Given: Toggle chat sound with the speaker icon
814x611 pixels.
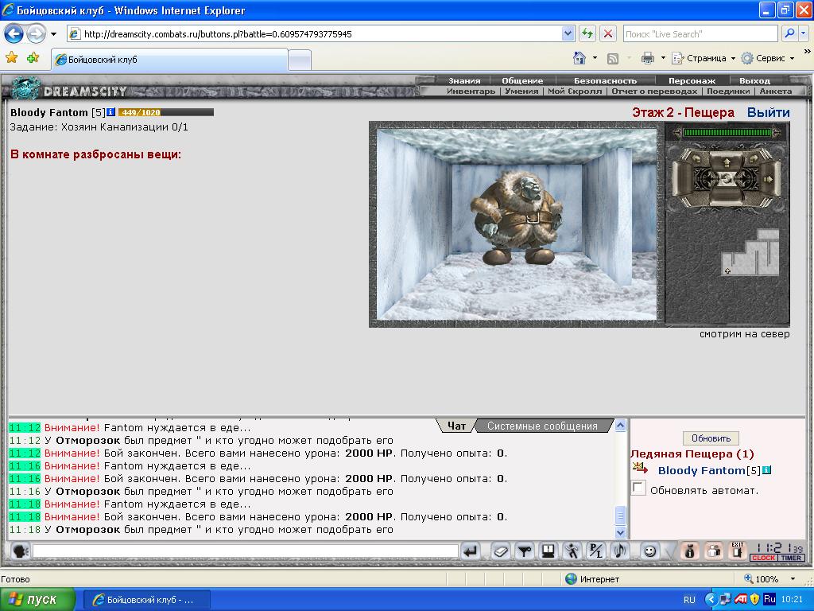Looking at the screenshot, I should (x=620, y=551).
